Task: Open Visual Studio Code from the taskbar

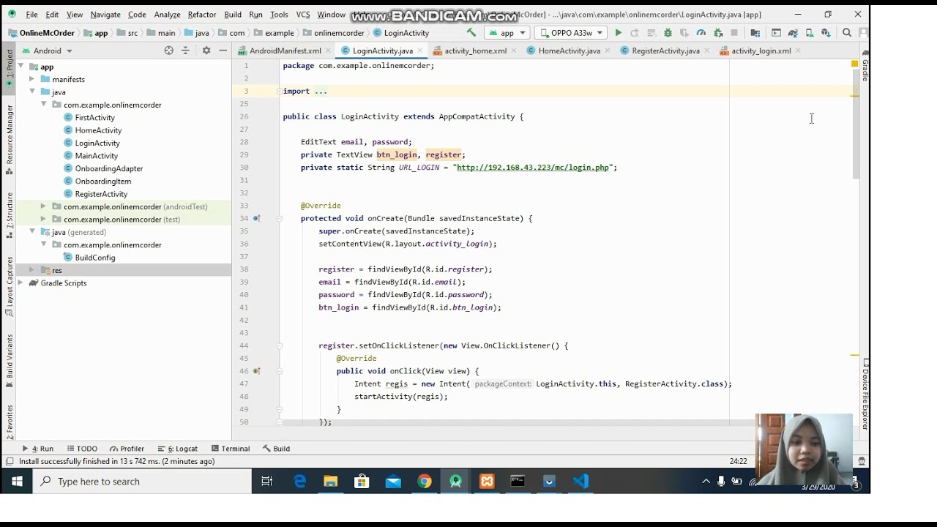Action: pyautogui.click(x=581, y=481)
